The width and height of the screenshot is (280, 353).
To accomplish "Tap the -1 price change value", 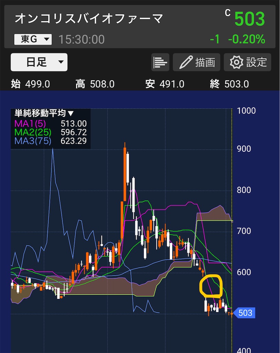I will tap(215, 39).
